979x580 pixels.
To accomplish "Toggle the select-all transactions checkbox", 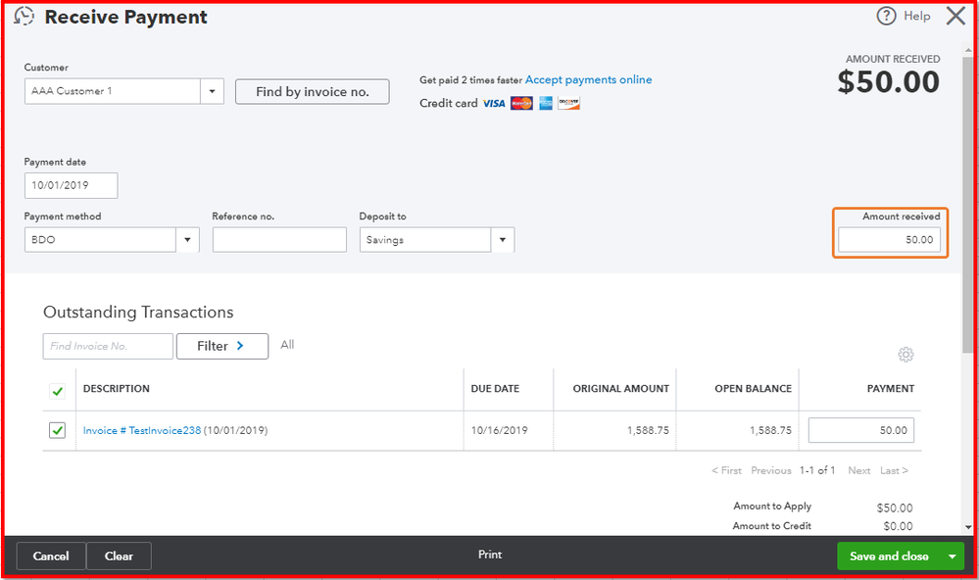I will click(x=58, y=390).
